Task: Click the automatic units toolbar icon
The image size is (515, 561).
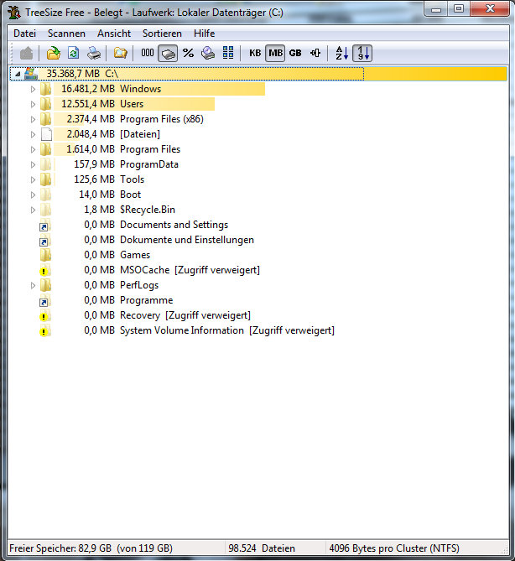Action: tap(315, 54)
